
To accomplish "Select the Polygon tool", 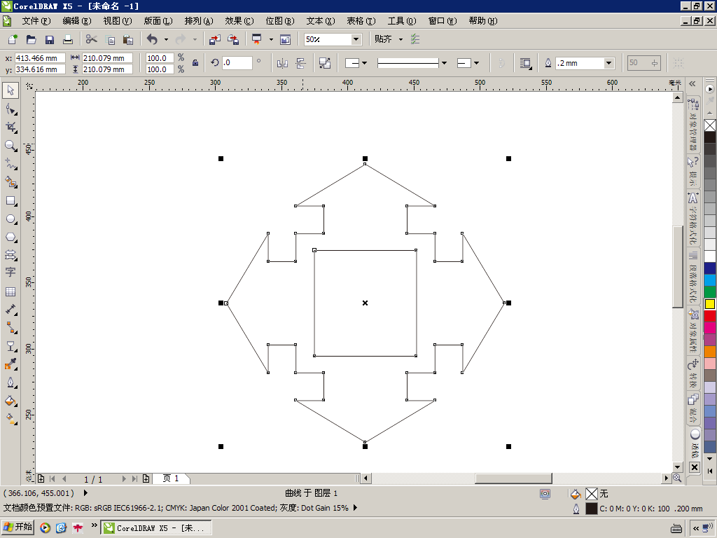I will tap(11, 237).
